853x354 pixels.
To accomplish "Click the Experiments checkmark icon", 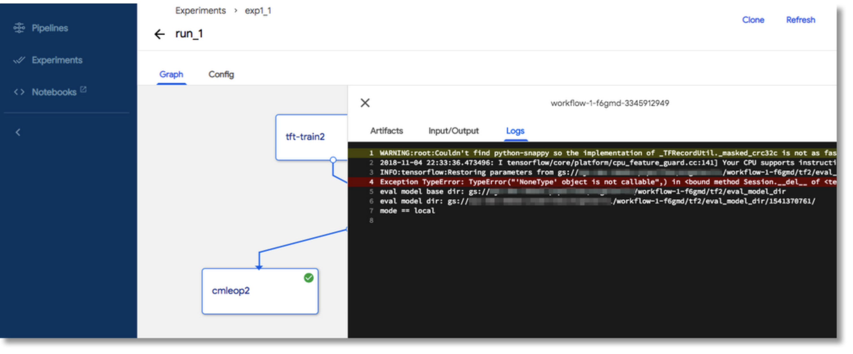I will (x=19, y=60).
